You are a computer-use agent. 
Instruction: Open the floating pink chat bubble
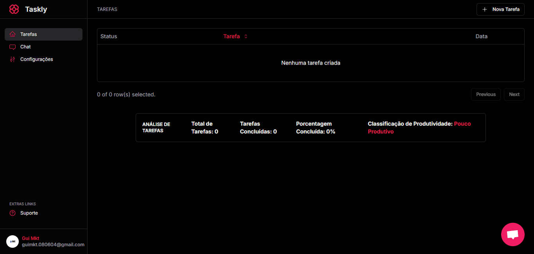[x=512, y=234]
